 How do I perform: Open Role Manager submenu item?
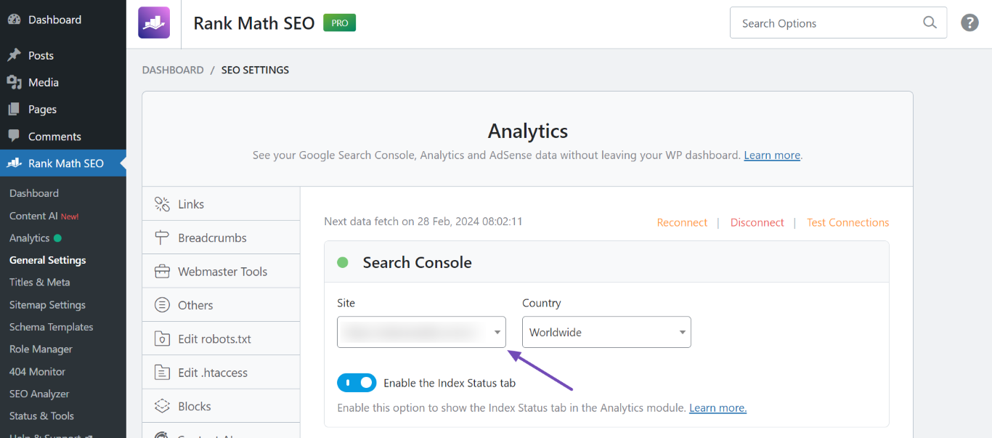(41, 349)
